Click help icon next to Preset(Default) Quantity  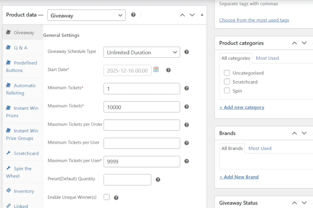[x=158, y=180]
